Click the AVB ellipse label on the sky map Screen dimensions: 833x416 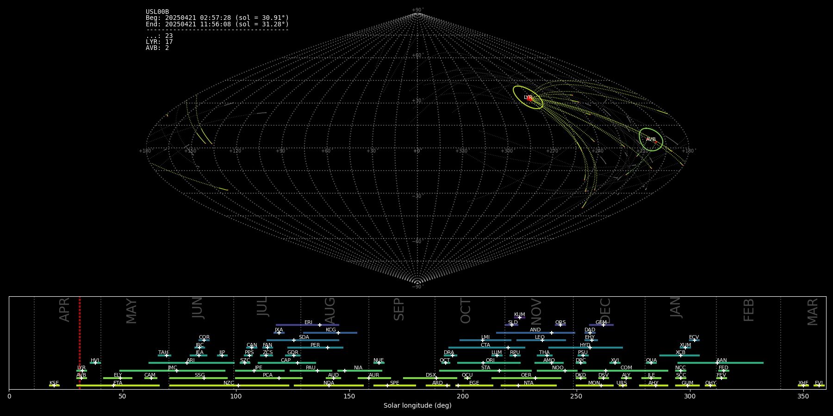[651, 140]
